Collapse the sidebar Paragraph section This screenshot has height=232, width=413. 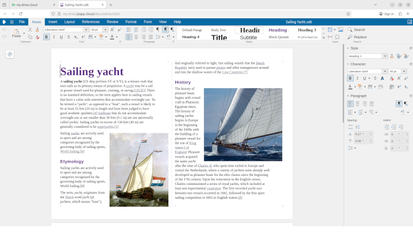(348, 96)
